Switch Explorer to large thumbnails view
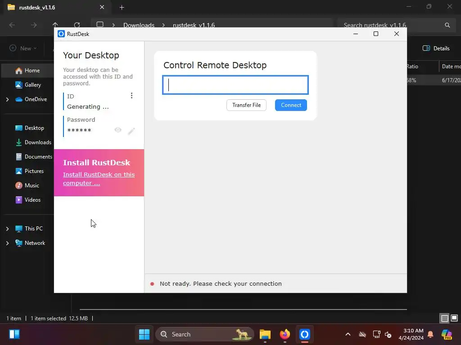 click(x=454, y=318)
